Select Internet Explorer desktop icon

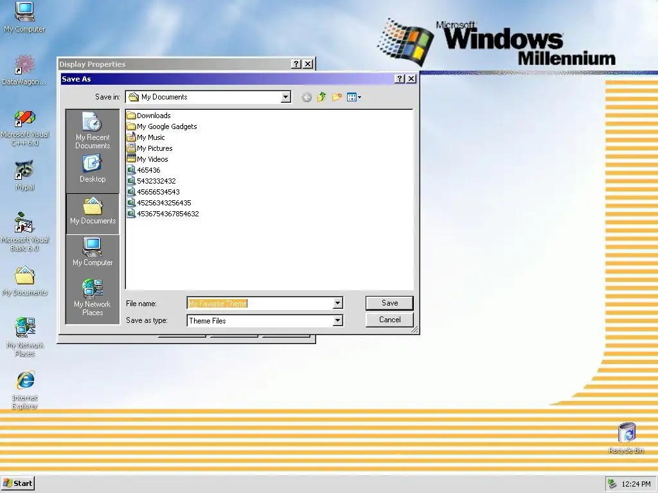click(x=25, y=390)
